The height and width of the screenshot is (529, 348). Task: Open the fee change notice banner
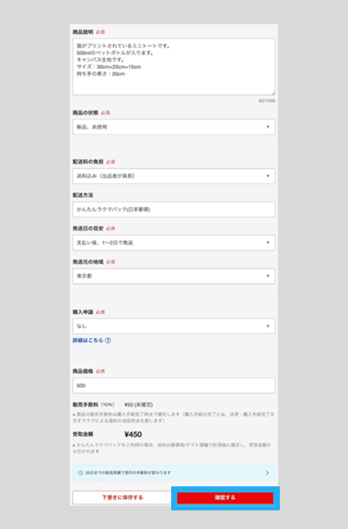tap(174, 473)
